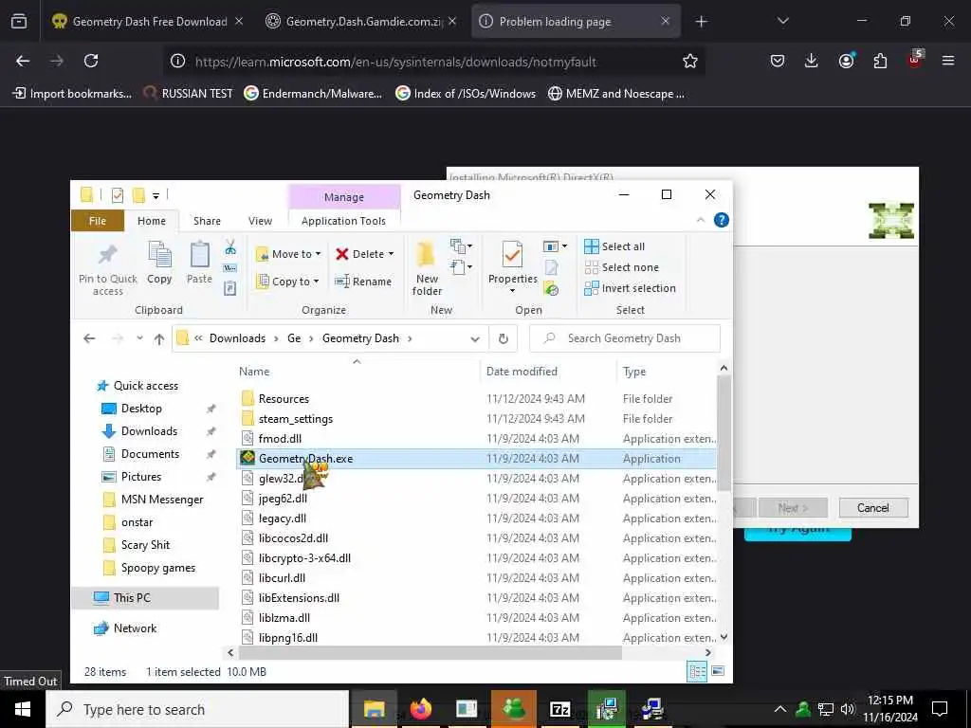Select GeometryDash.exe file

click(x=476, y=459)
